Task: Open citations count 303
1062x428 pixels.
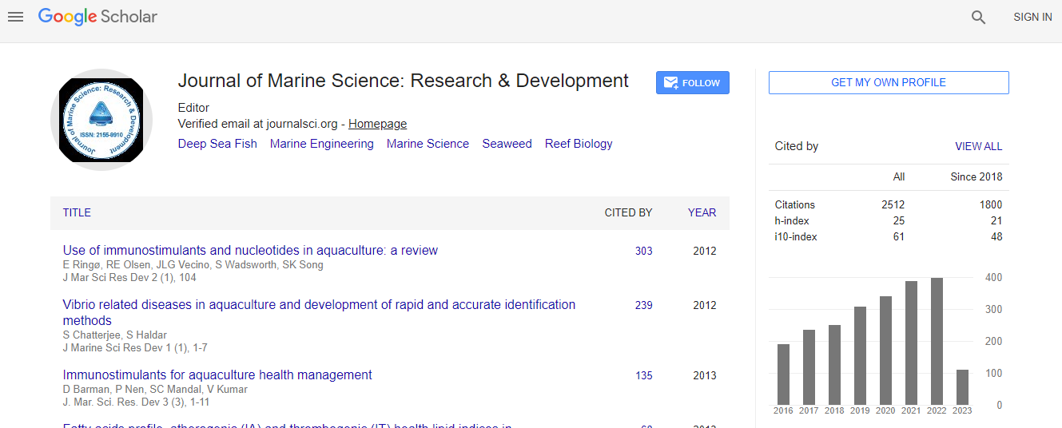Action: 643,251
